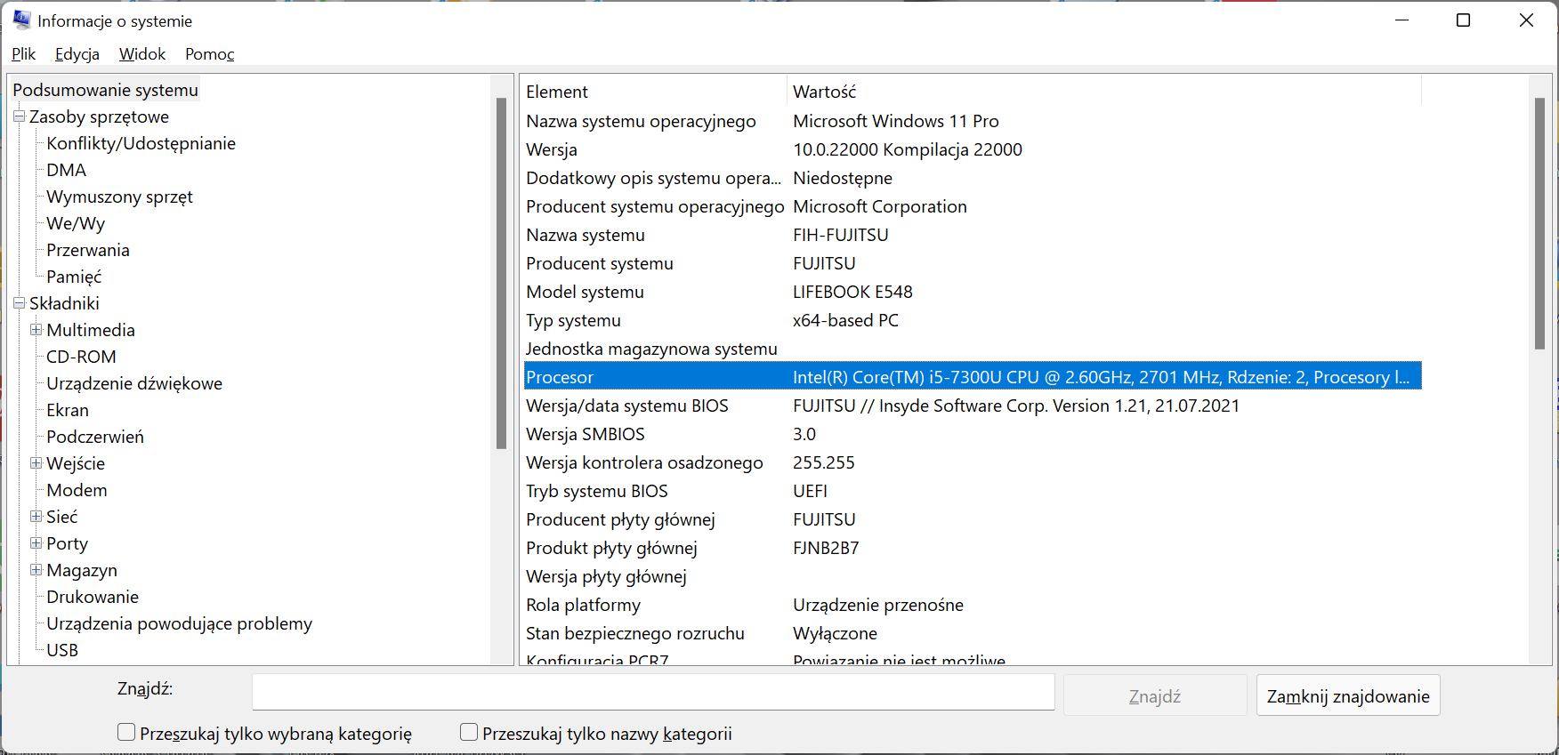Click the Wartość column header
Viewport: 1559px width, 755px height.
(x=1104, y=92)
